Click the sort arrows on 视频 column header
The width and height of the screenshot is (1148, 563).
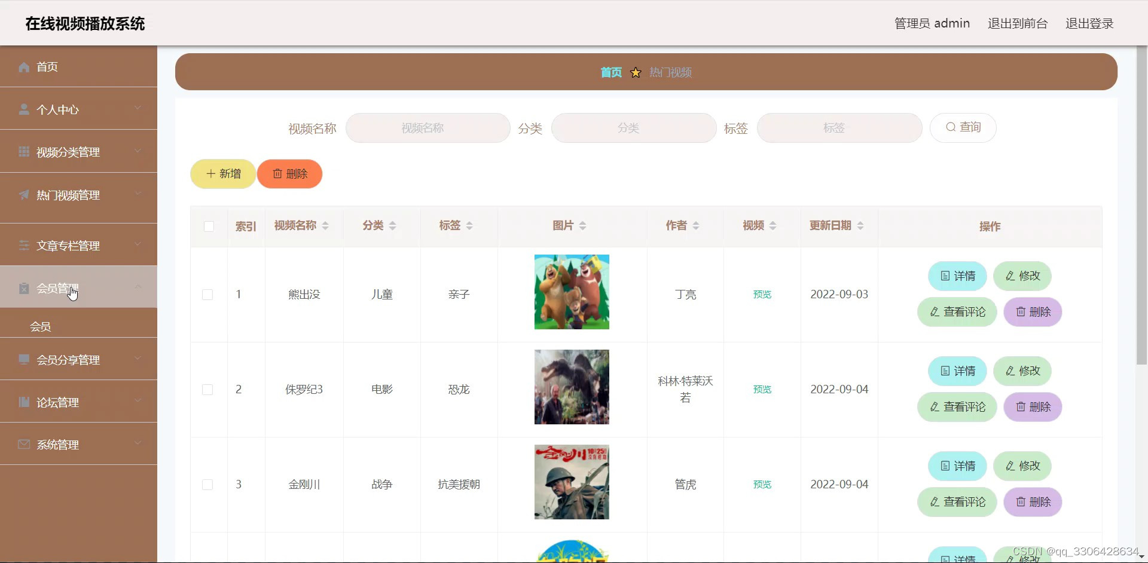773,226
